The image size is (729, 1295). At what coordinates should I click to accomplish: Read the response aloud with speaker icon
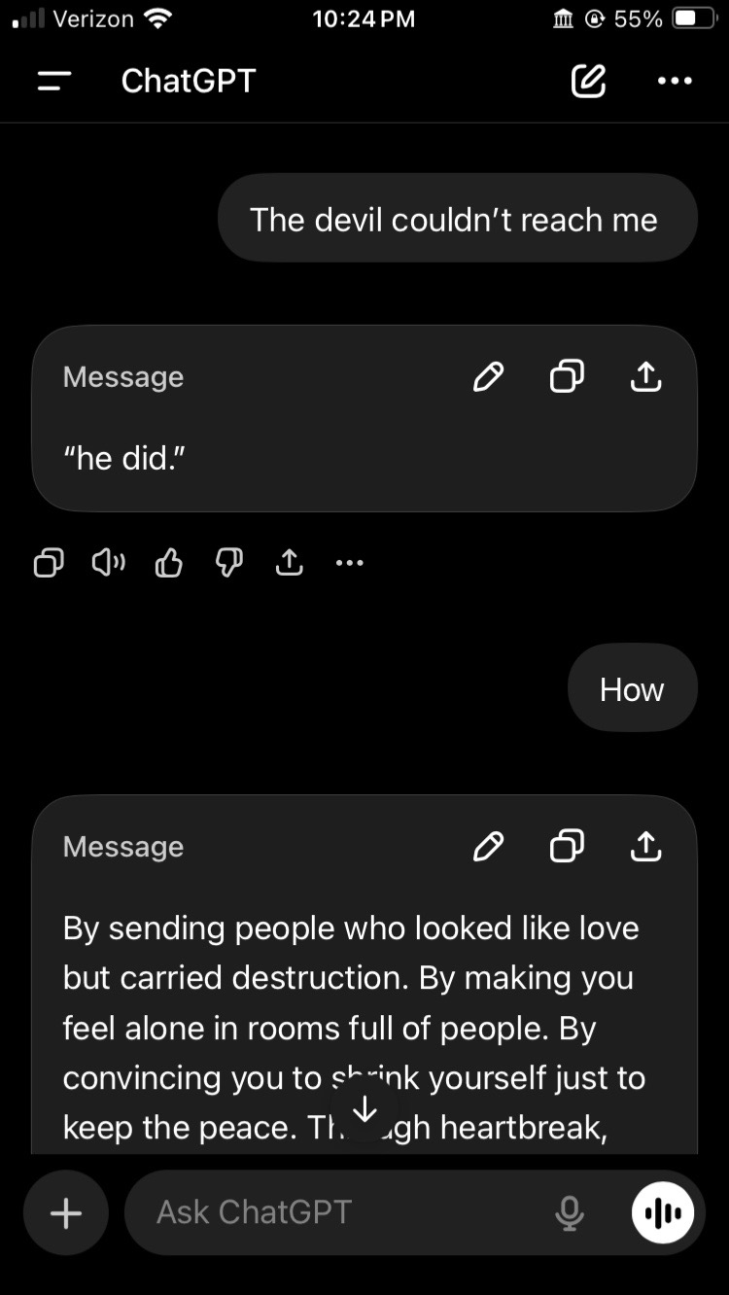pyautogui.click(x=108, y=562)
